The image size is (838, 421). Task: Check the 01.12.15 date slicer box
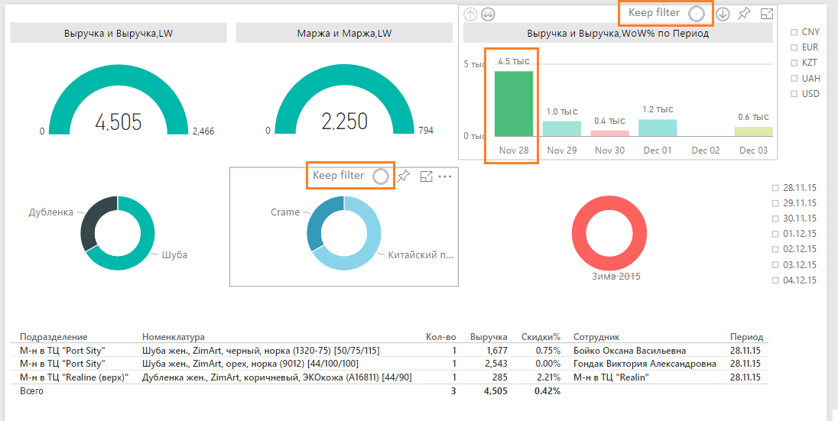coord(775,234)
